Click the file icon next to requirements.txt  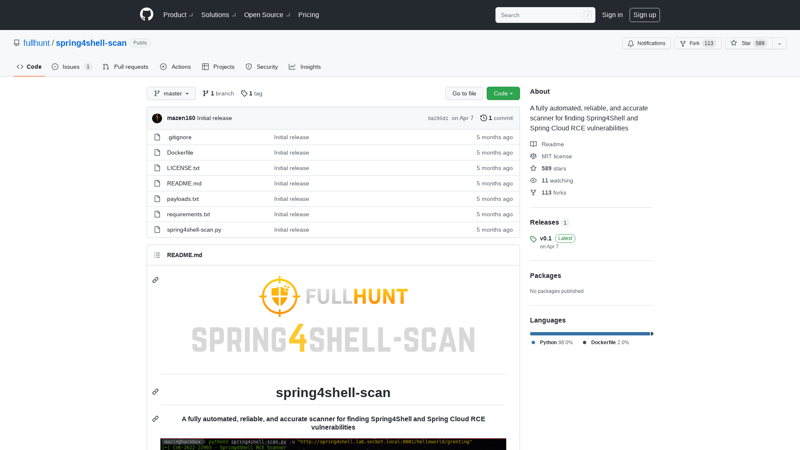[157, 214]
